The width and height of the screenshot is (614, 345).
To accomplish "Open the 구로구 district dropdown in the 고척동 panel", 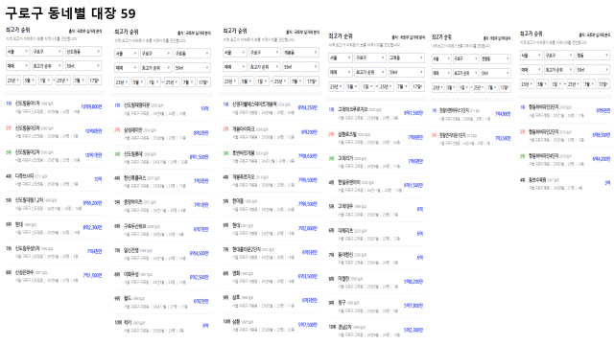I will coord(369,57).
